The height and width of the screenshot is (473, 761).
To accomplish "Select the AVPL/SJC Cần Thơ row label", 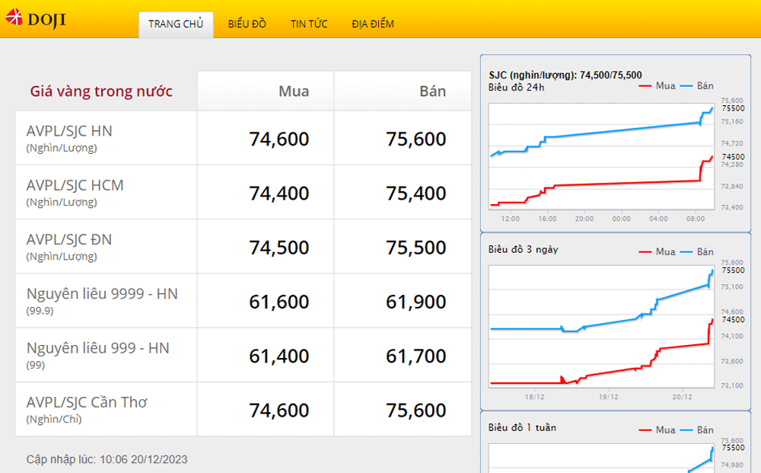I will [x=87, y=403].
